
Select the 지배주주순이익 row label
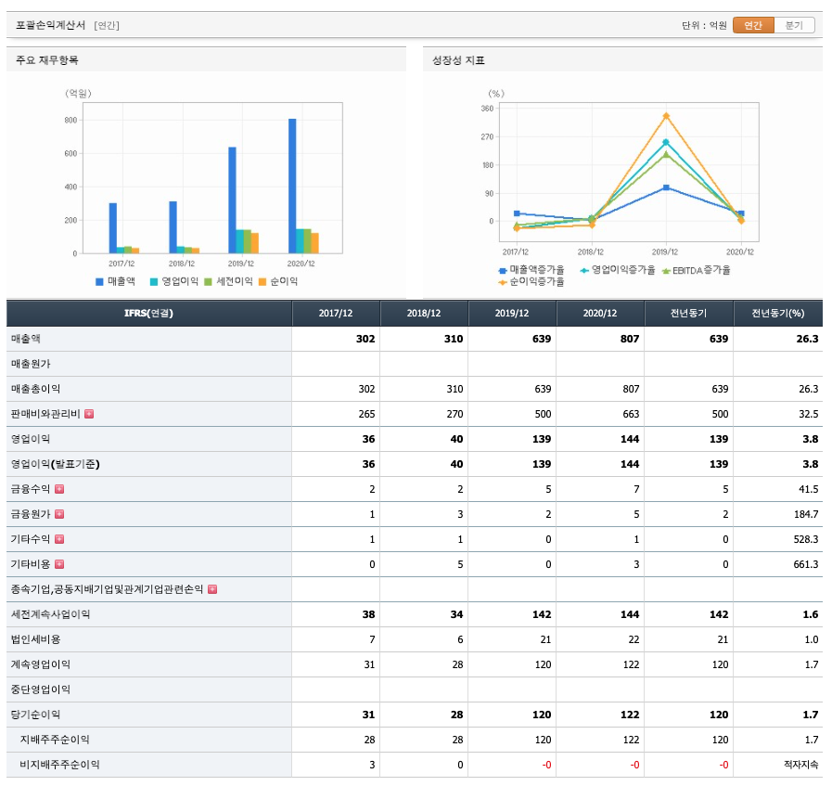tap(55, 740)
